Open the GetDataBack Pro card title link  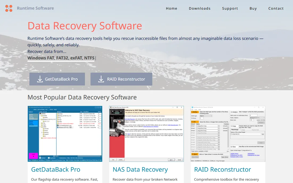click(x=56, y=169)
